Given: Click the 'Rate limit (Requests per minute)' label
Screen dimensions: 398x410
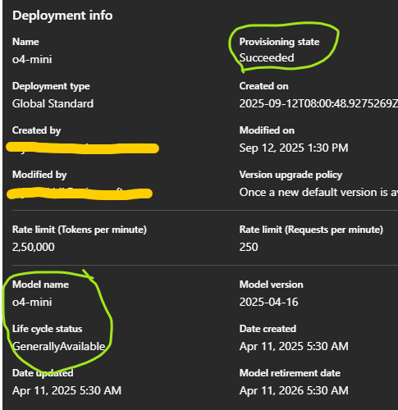Looking at the screenshot, I should click(x=311, y=230).
